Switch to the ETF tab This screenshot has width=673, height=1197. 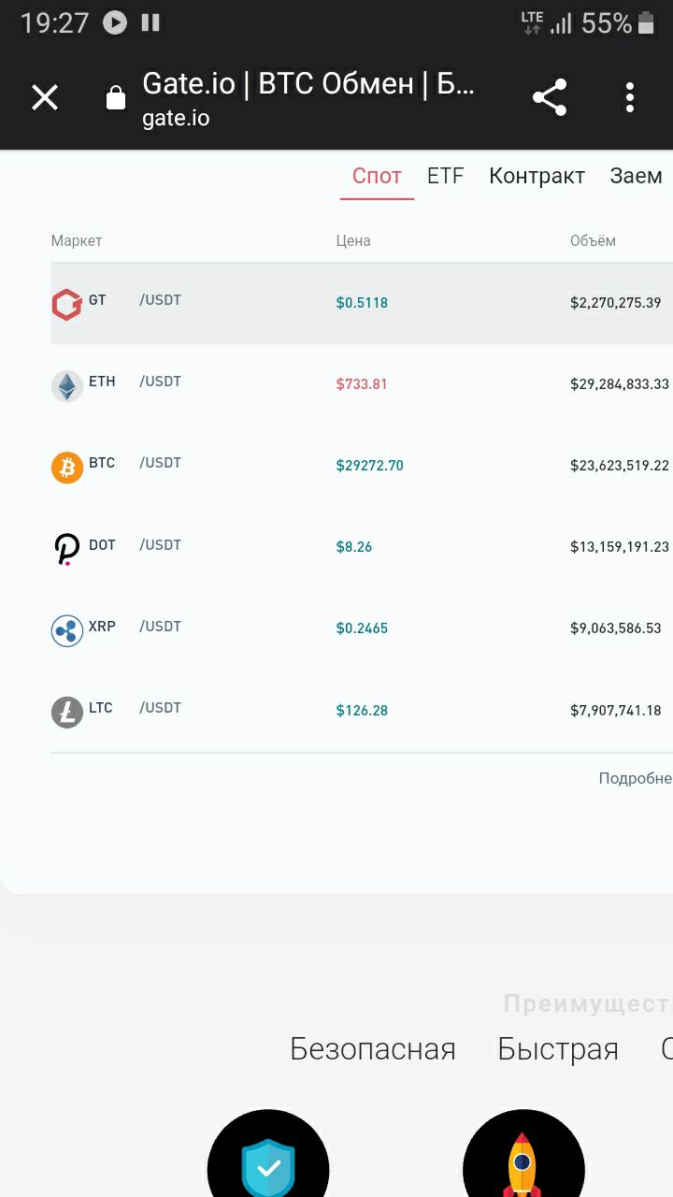(x=445, y=176)
